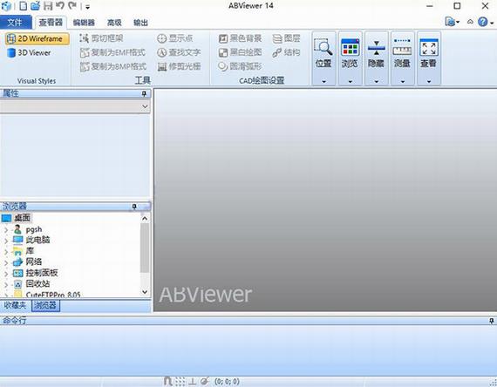Switch to the 编辑器 ribbon tab

coord(84,23)
